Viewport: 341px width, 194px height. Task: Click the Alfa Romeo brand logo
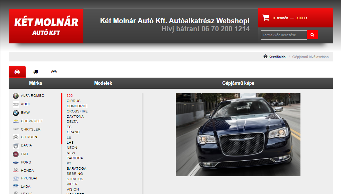point(16,96)
